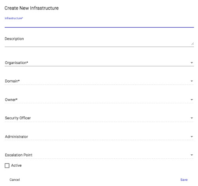
Task: Tick the Active checkbox
Action: coord(7,165)
